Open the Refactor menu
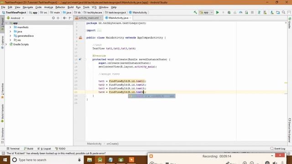The image size is (292, 164). (60, 7)
